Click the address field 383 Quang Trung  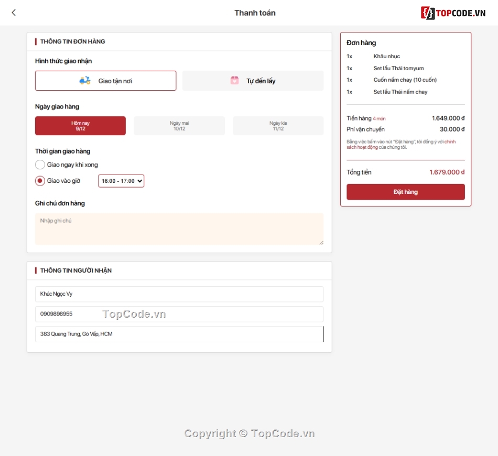click(179, 334)
